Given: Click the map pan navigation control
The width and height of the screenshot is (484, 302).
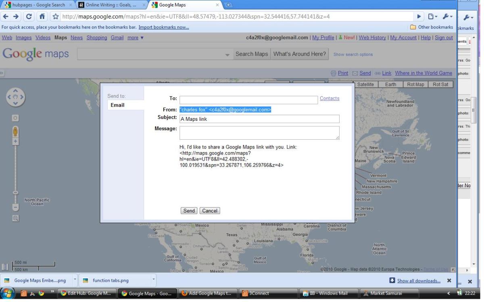Looking at the screenshot, I should [16, 97].
